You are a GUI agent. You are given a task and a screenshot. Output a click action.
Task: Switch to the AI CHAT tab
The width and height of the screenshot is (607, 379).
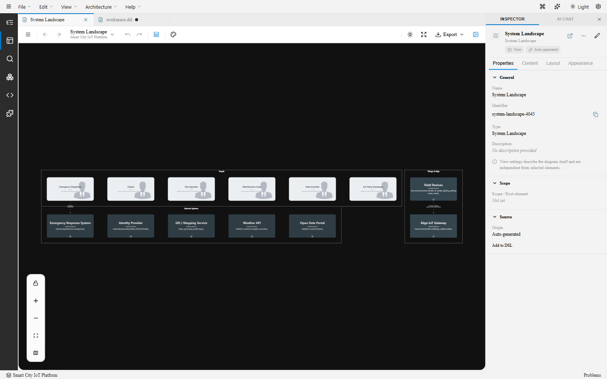point(565,19)
